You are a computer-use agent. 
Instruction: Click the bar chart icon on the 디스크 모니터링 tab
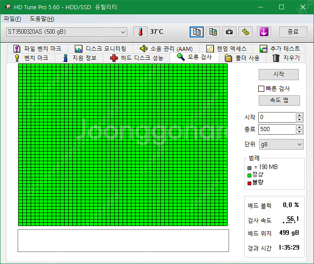78,49
